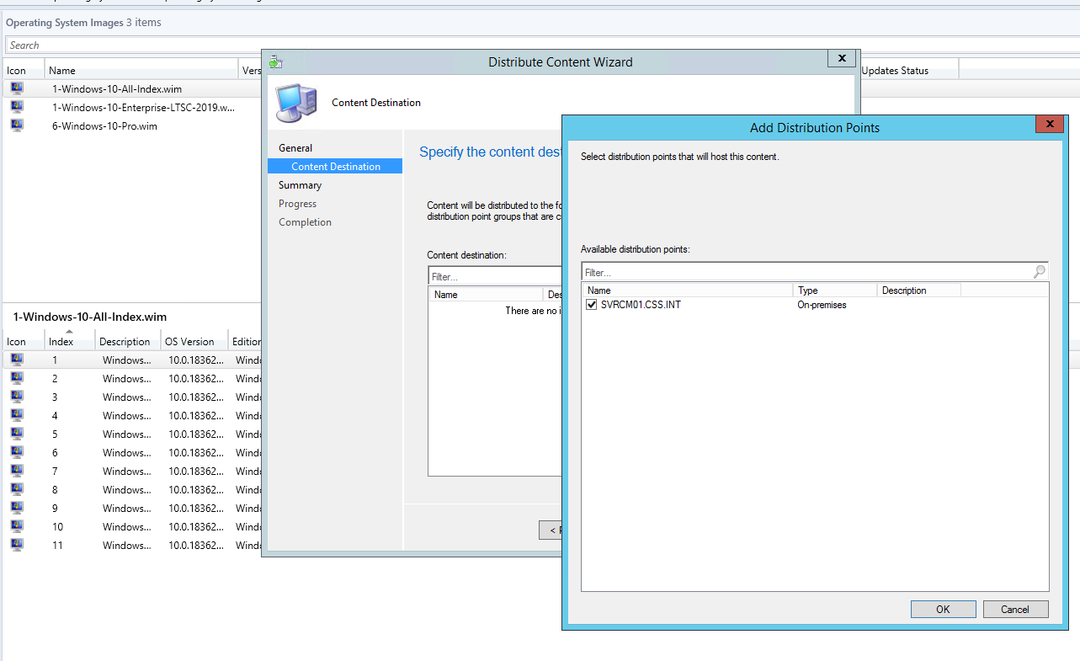The height and width of the screenshot is (661, 1080).
Task: Select the 1-Windows-10-All-Index.wim image icon
Action: [x=17, y=88]
